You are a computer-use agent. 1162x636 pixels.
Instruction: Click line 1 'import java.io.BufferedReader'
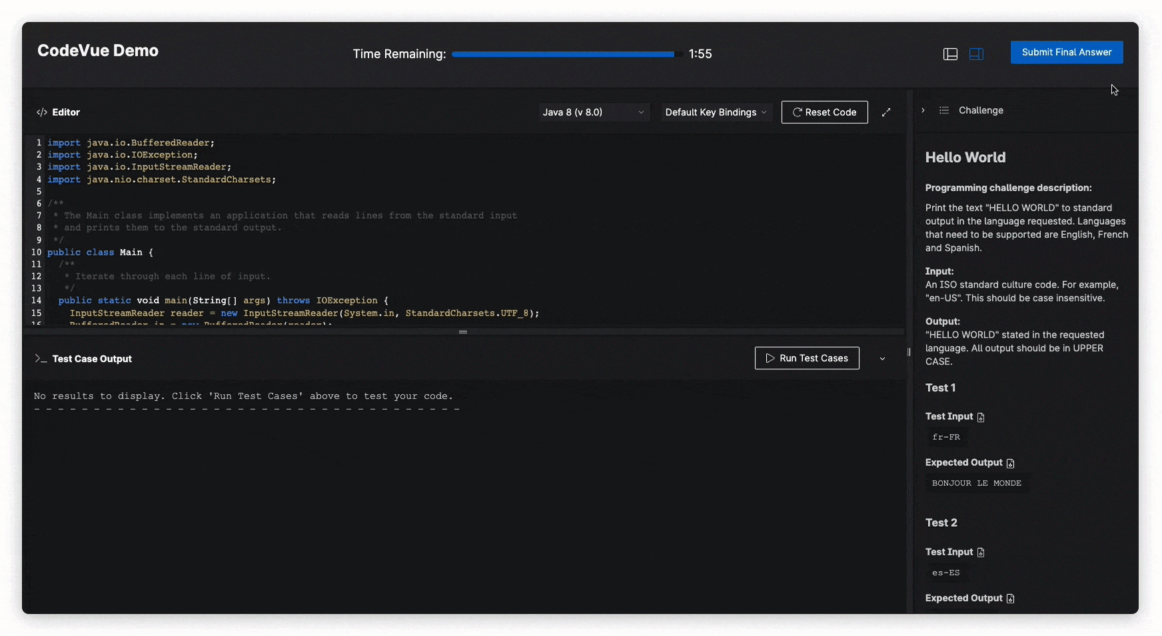coord(131,143)
